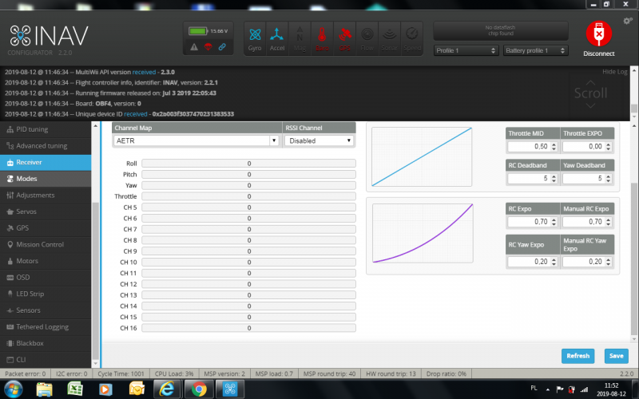
Task: Click the Accel sensor status icon
Action: point(276,38)
